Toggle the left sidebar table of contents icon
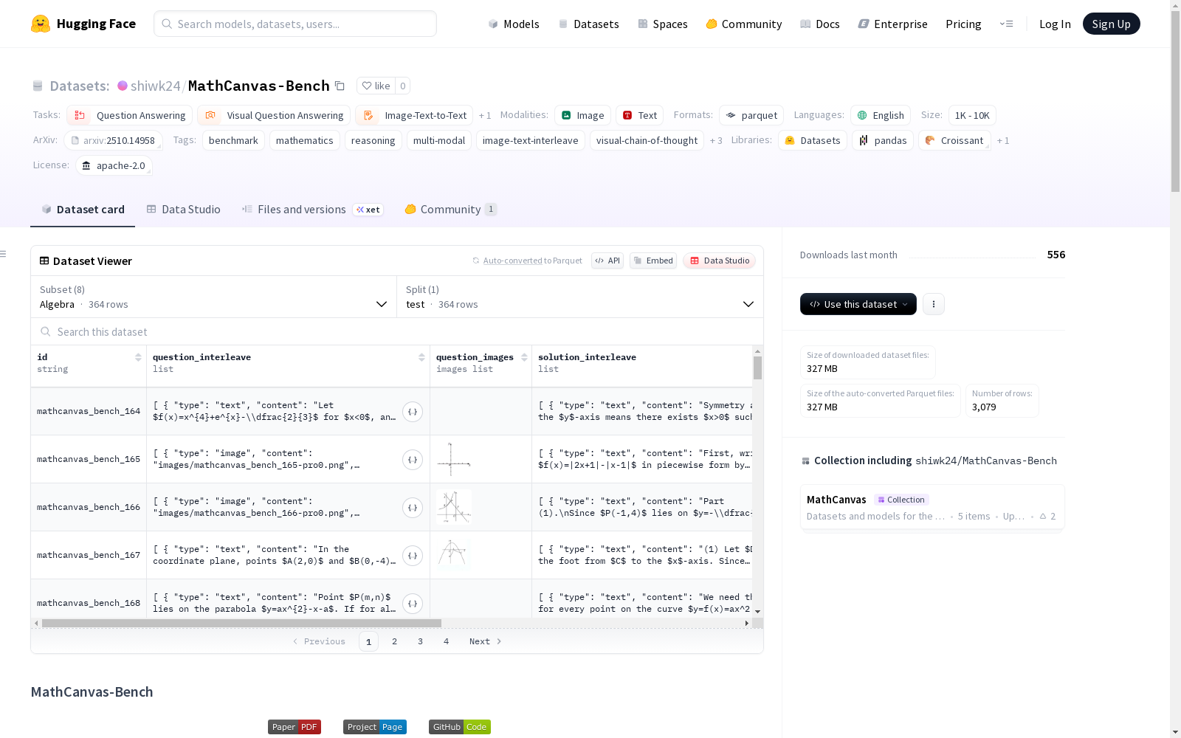 4,254
